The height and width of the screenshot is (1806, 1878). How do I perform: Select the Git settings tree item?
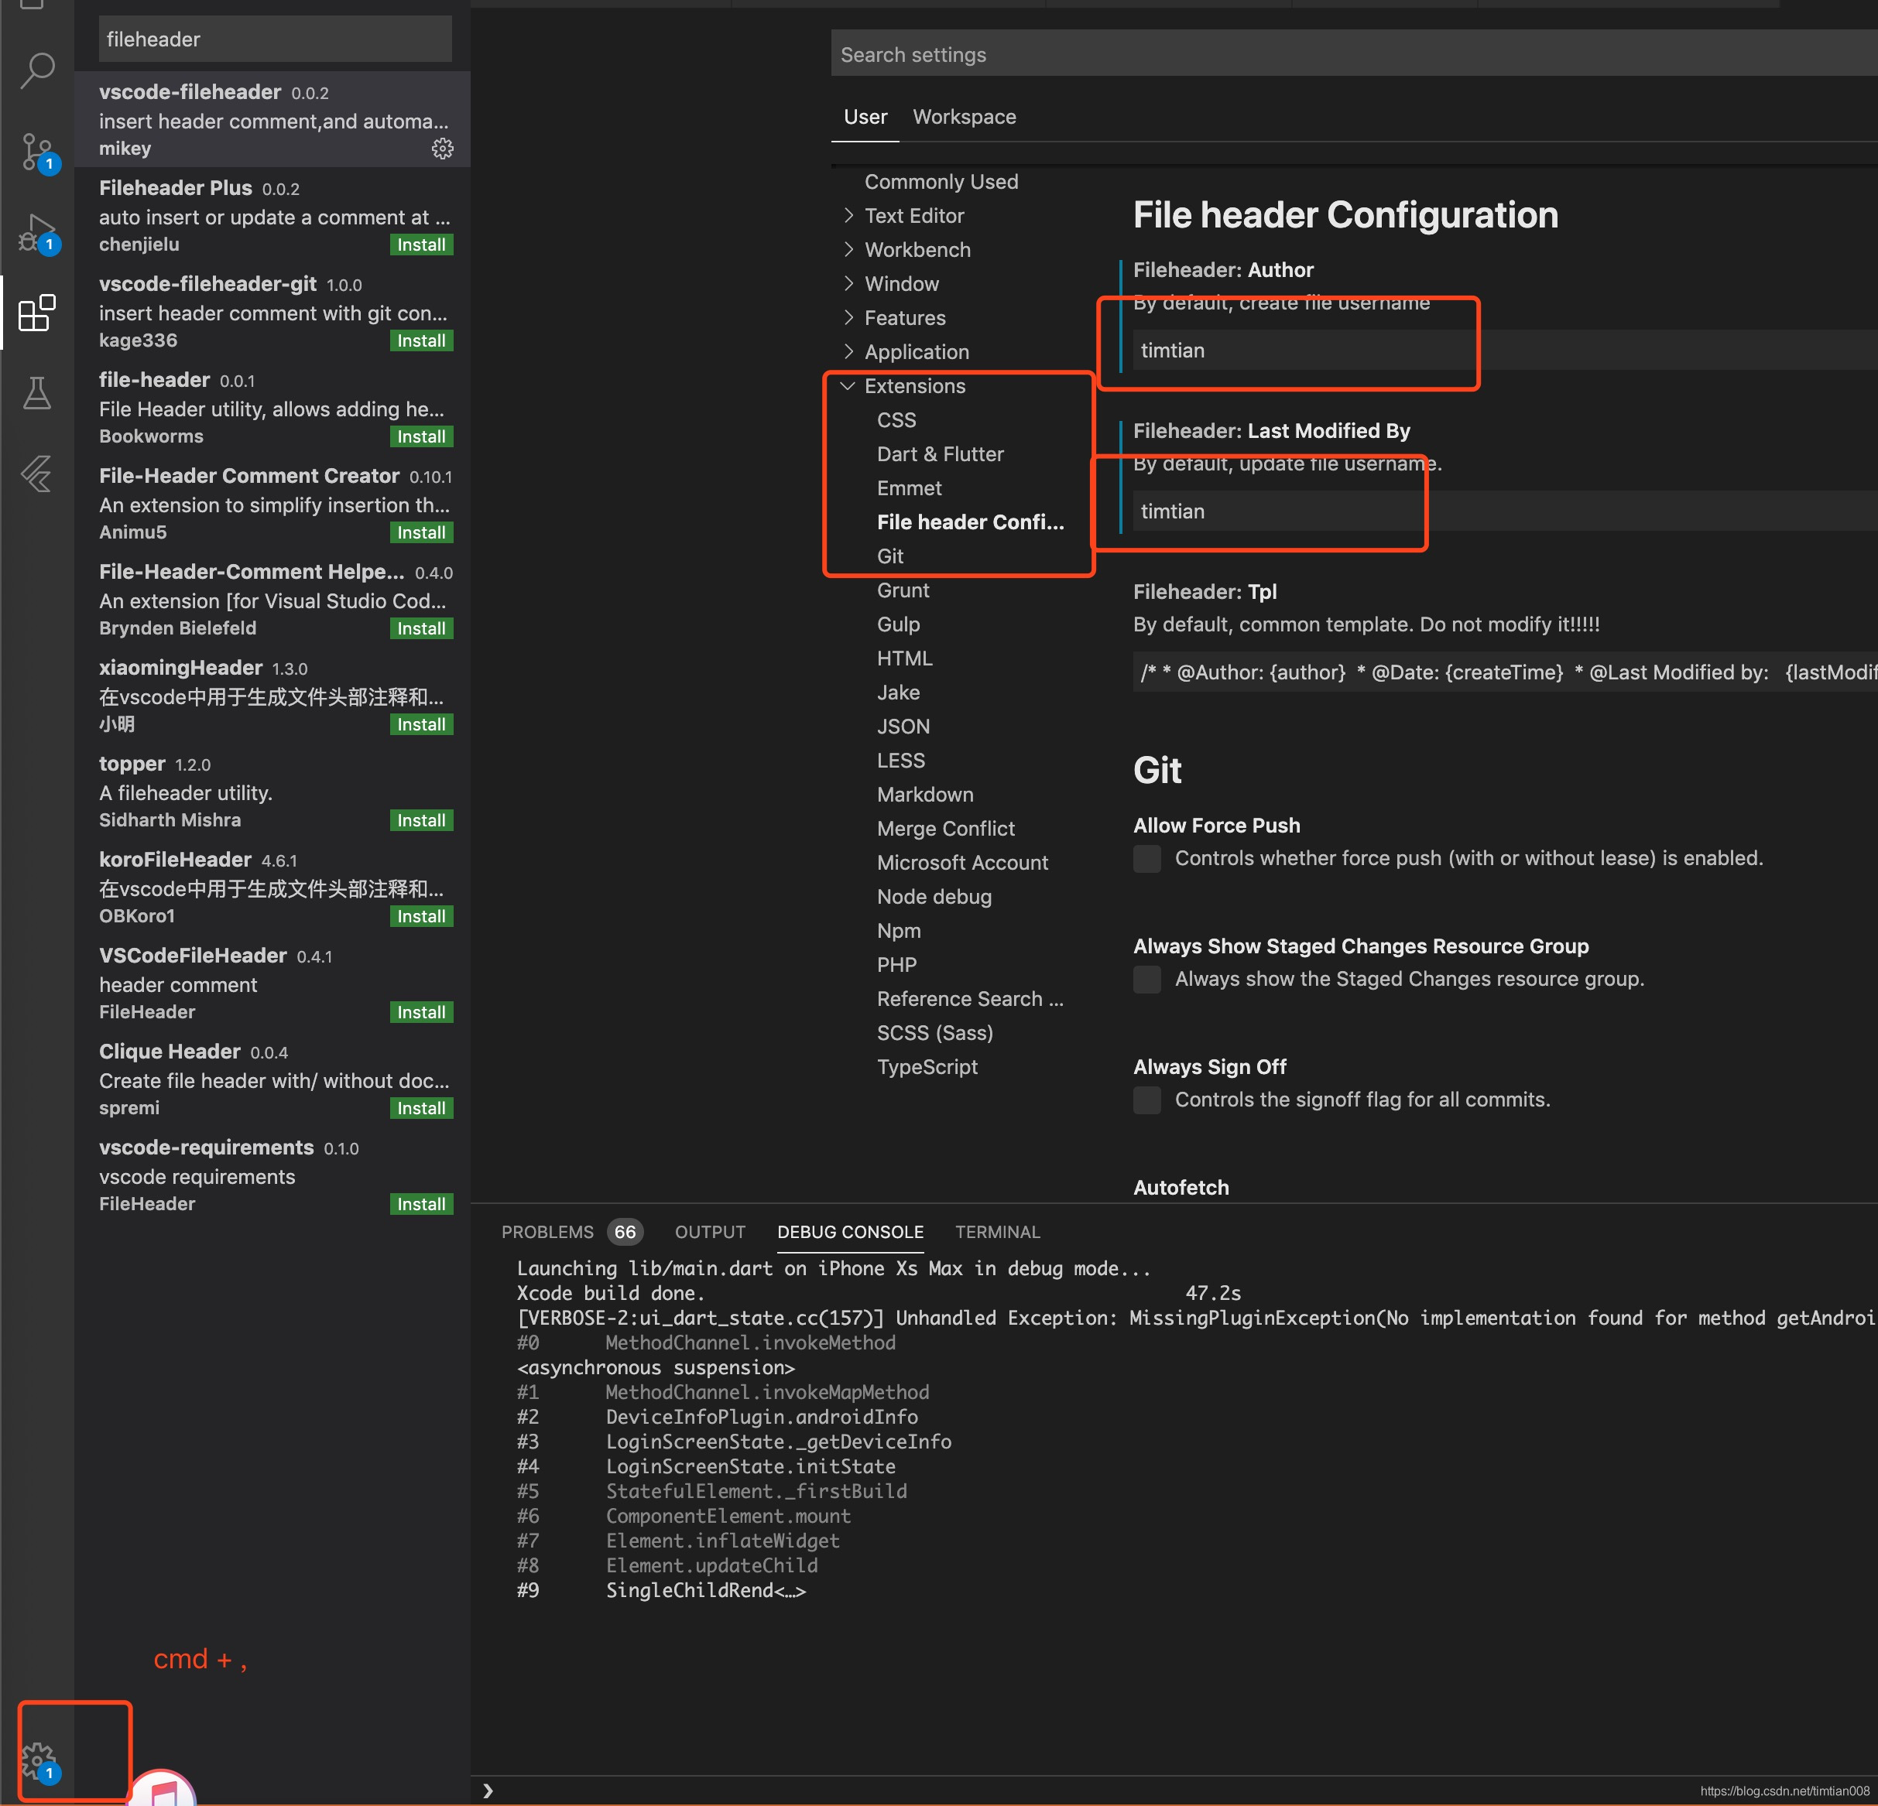pyautogui.click(x=890, y=556)
